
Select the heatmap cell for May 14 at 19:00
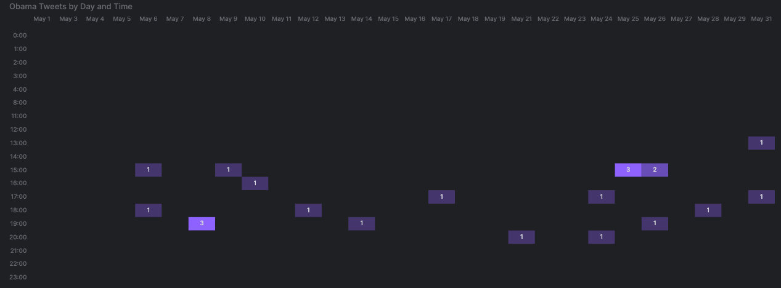tap(362, 223)
